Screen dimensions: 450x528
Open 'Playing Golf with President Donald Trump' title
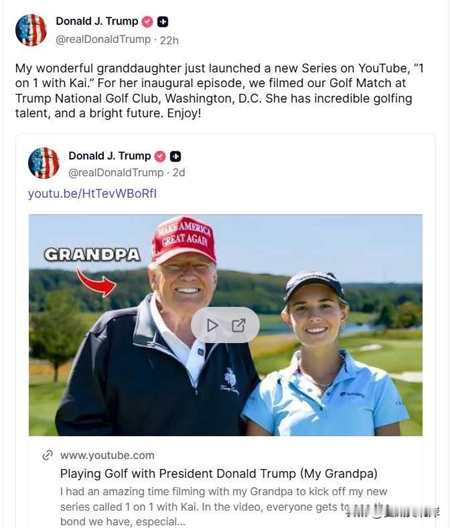(219, 474)
